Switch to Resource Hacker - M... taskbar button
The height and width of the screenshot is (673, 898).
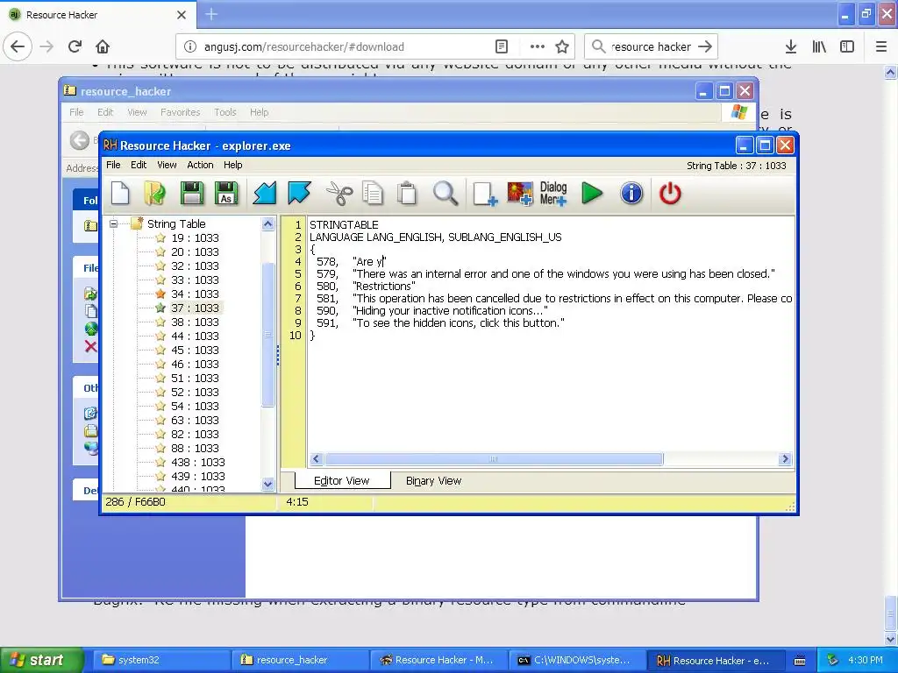438,661
